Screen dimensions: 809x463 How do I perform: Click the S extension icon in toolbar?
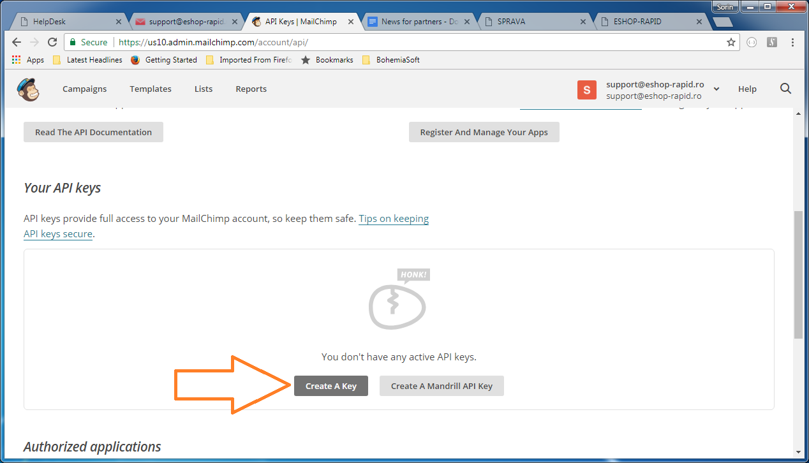(x=771, y=42)
